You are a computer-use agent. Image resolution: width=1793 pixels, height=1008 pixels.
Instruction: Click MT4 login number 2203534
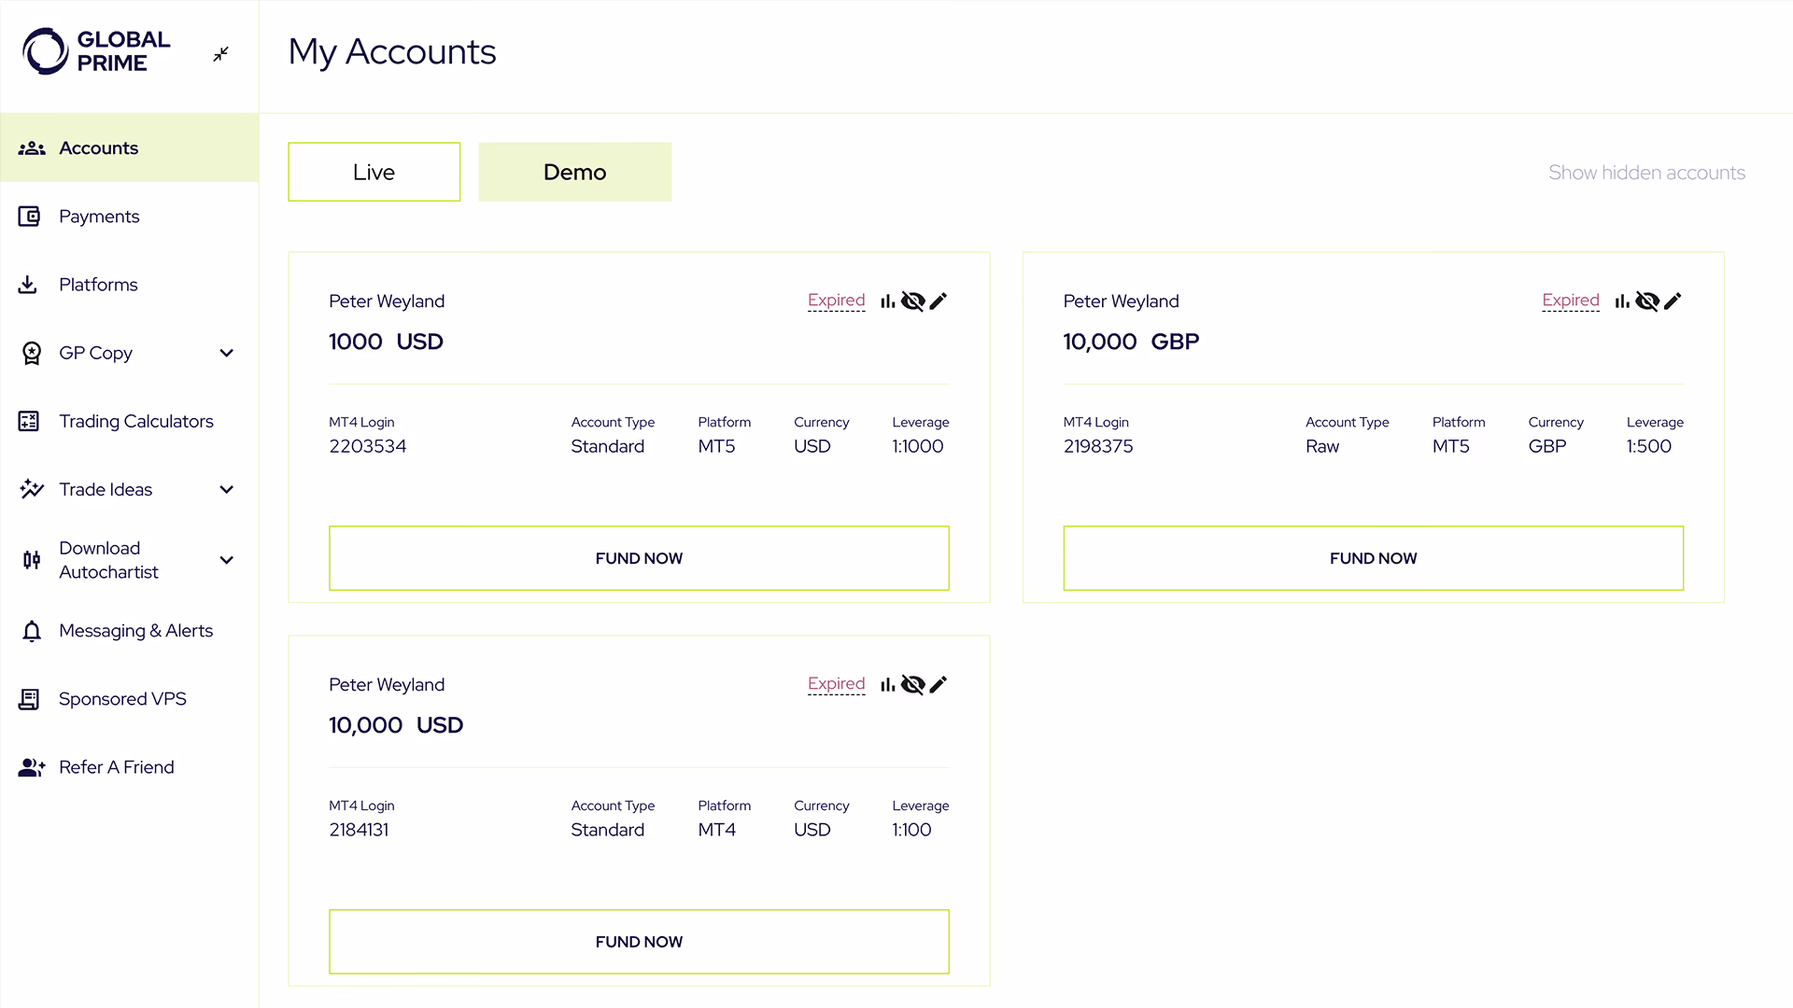click(x=368, y=446)
